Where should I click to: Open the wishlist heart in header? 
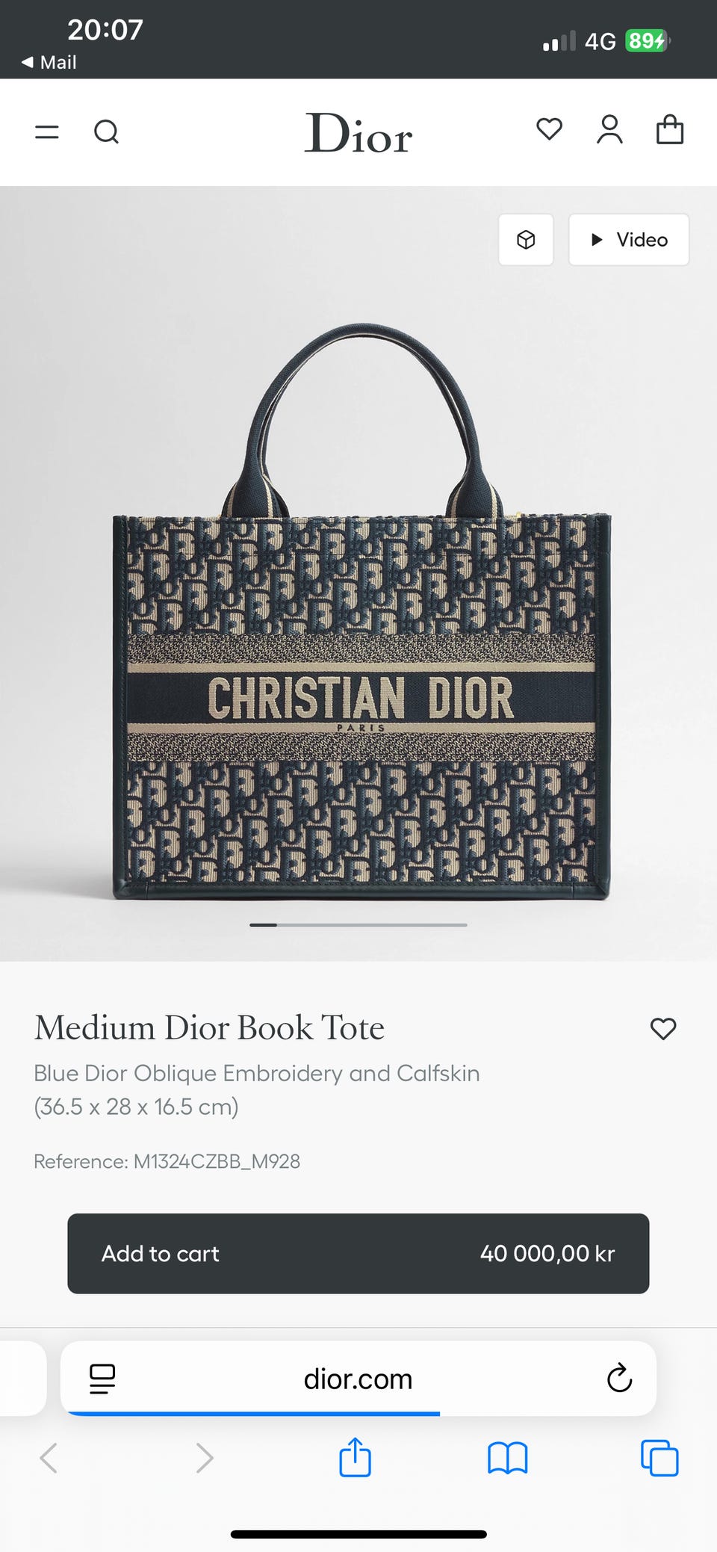pos(549,129)
